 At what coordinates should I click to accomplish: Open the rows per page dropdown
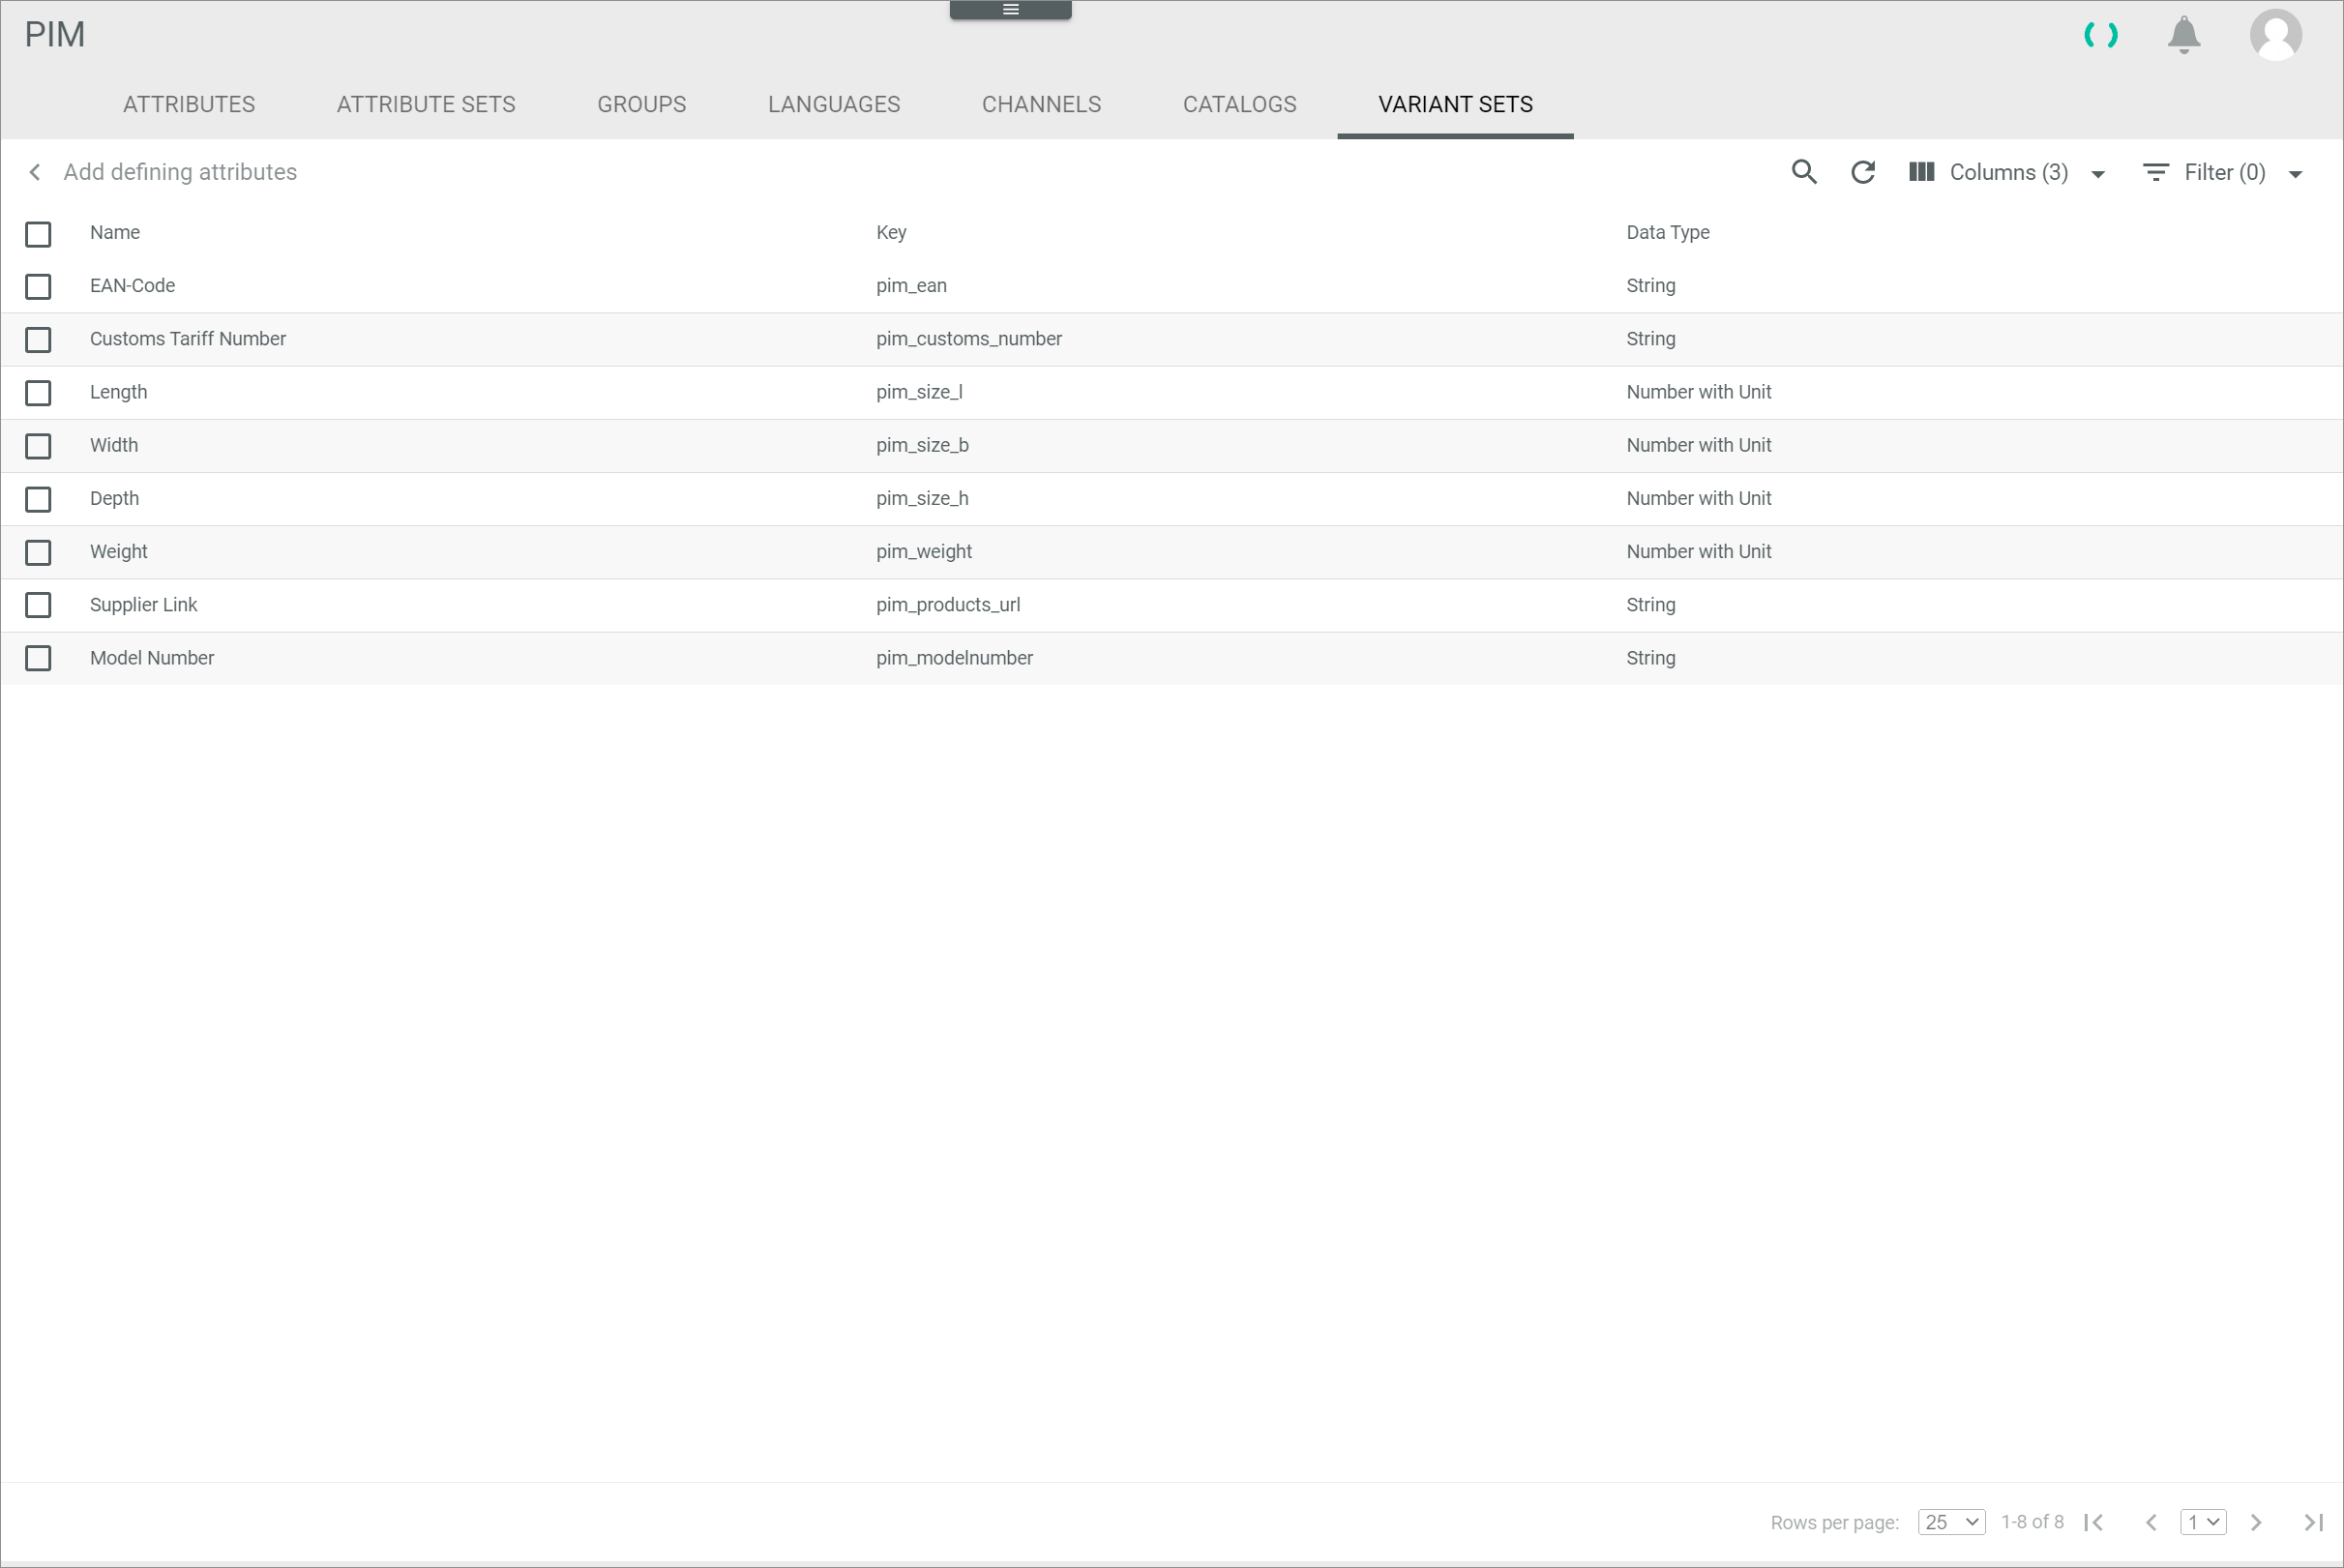pos(1951,1522)
